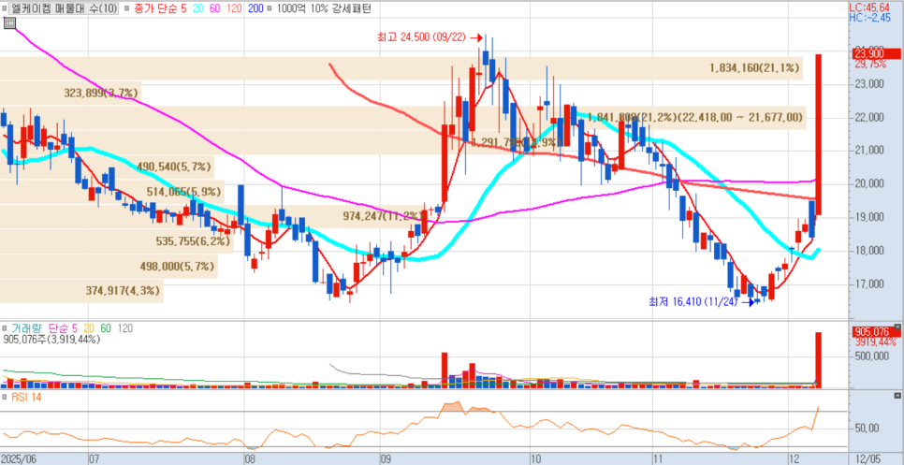Screen dimensions: 904x465
Task: Toggle the small square before 엘케이컴 매물대
Action: point(5,8)
